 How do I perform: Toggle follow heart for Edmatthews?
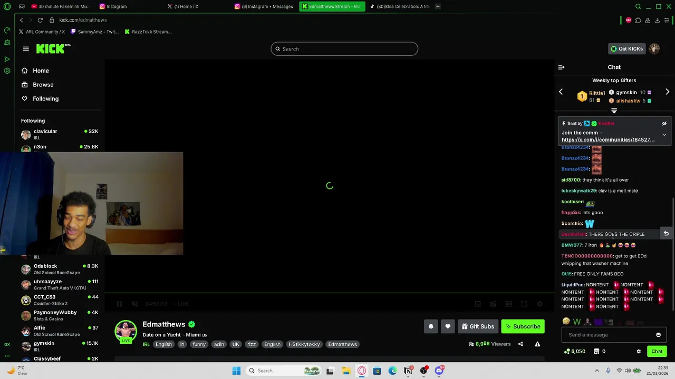pyautogui.click(x=448, y=326)
